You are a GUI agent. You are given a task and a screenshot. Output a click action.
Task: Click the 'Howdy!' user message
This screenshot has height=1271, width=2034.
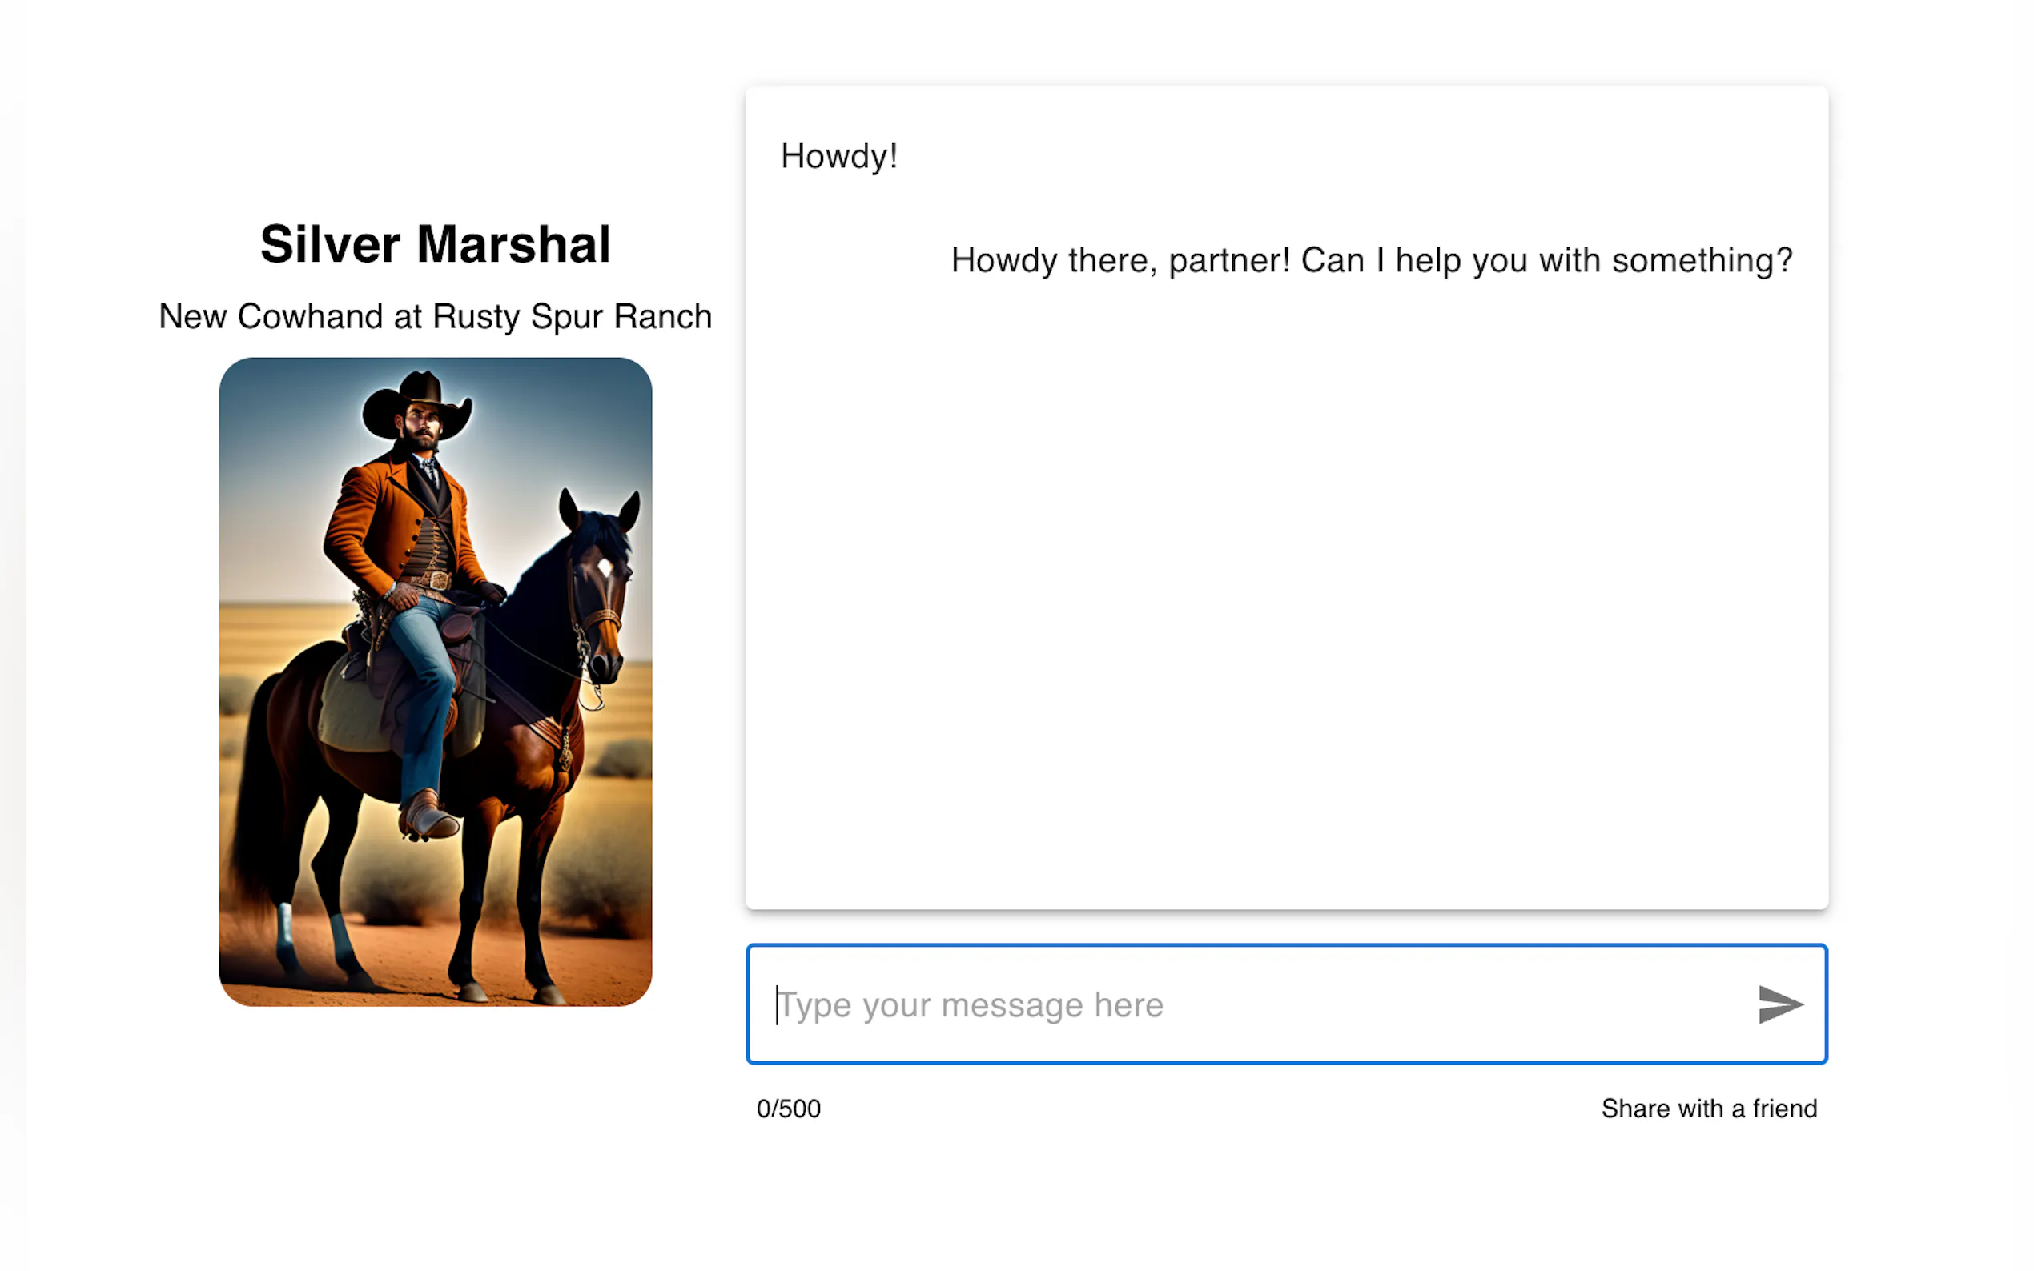click(x=838, y=156)
